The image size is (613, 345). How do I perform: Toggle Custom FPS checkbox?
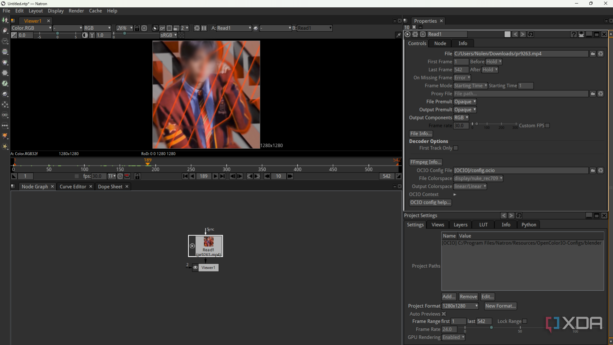click(548, 126)
